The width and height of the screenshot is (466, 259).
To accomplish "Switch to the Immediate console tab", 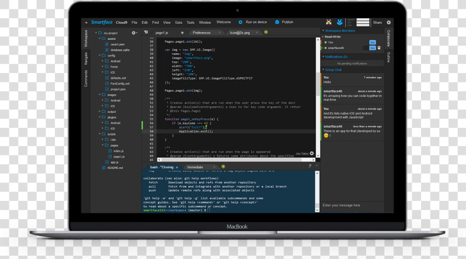I will 195,167.
